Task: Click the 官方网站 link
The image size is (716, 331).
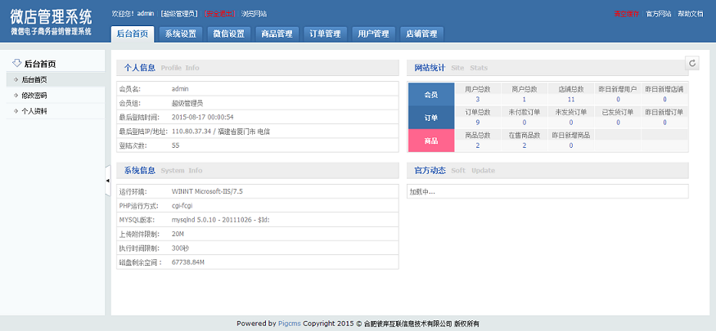Action: coord(658,14)
